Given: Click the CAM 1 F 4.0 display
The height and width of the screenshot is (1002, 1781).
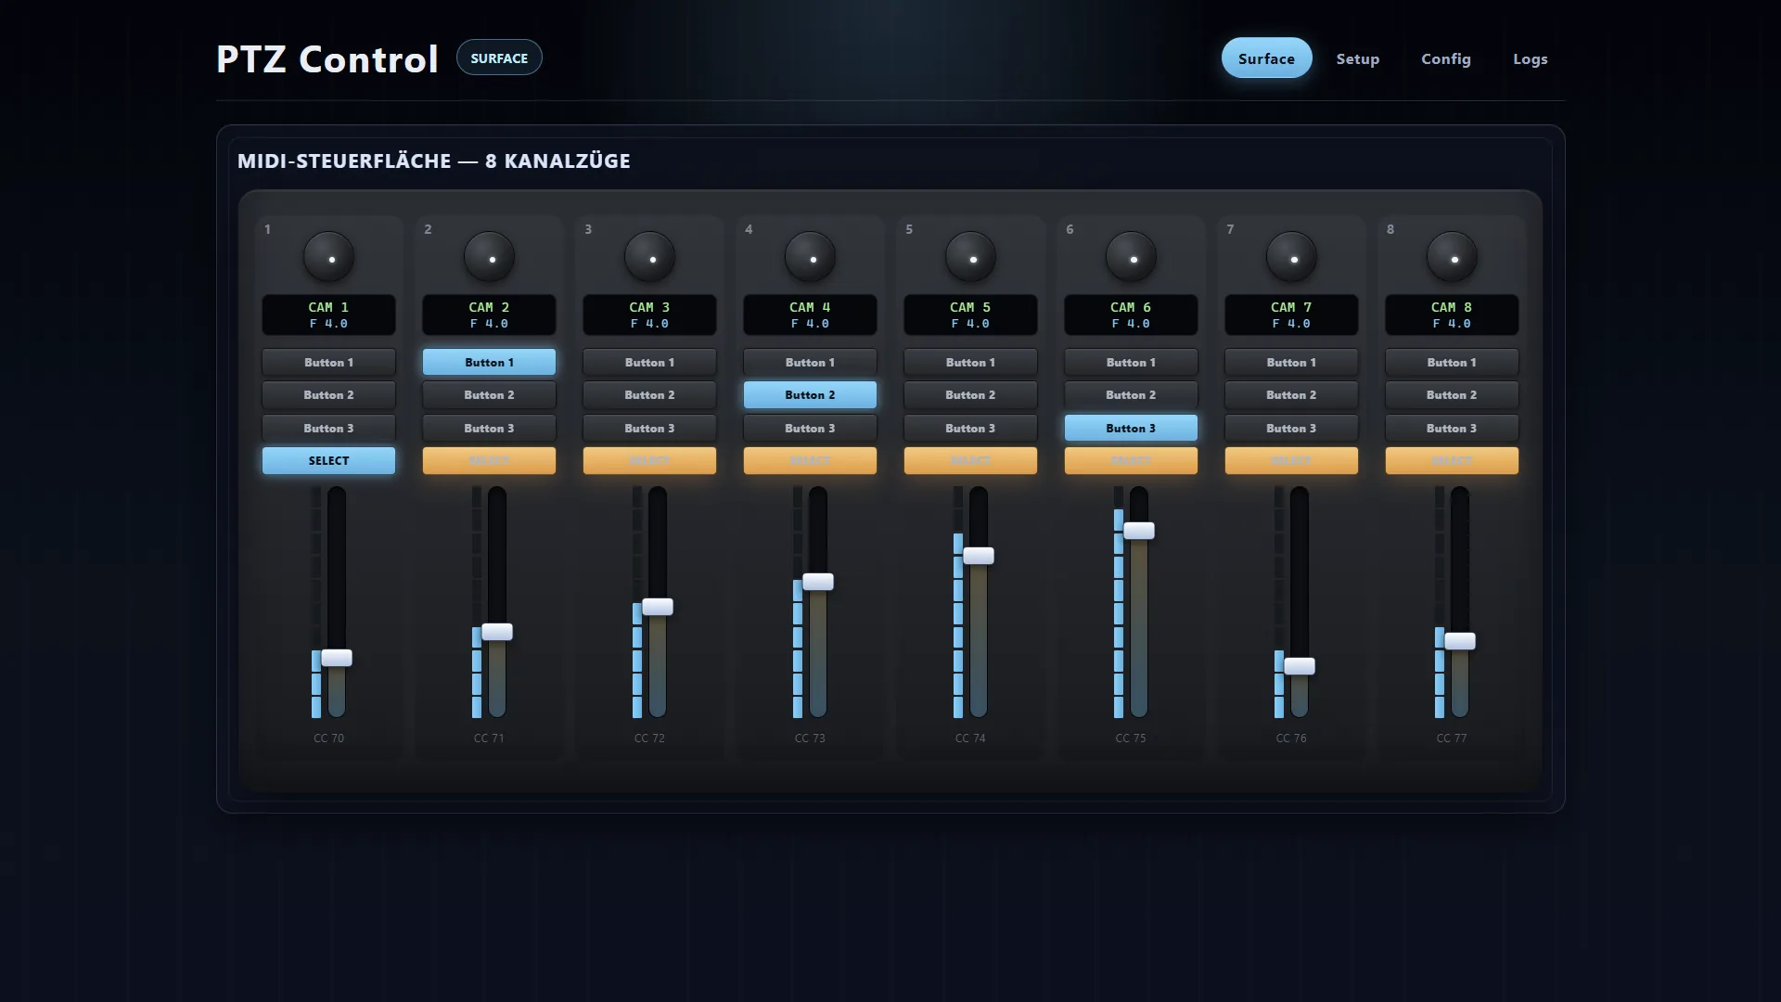Looking at the screenshot, I should 328,315.
